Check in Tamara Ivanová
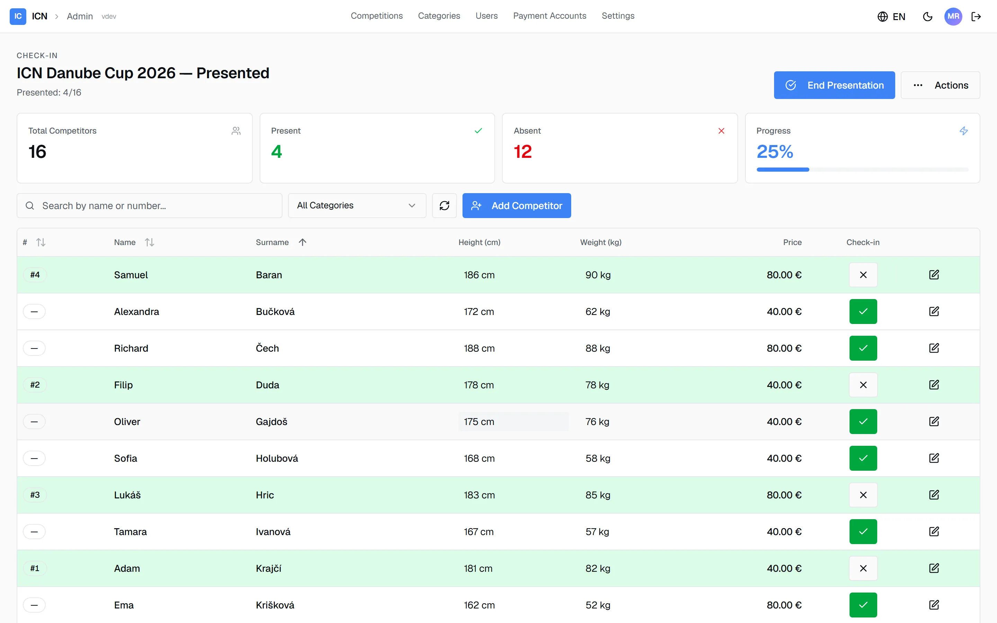The height and width of the screenshot is (623, 997). tap(863, 532)
